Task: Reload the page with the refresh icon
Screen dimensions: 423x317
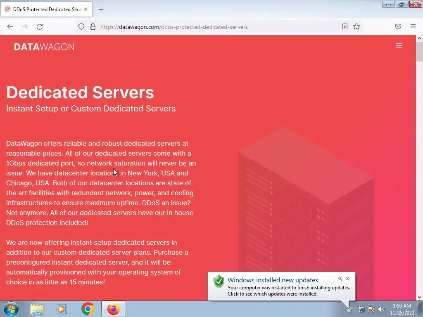Action: tap(40, 27)
